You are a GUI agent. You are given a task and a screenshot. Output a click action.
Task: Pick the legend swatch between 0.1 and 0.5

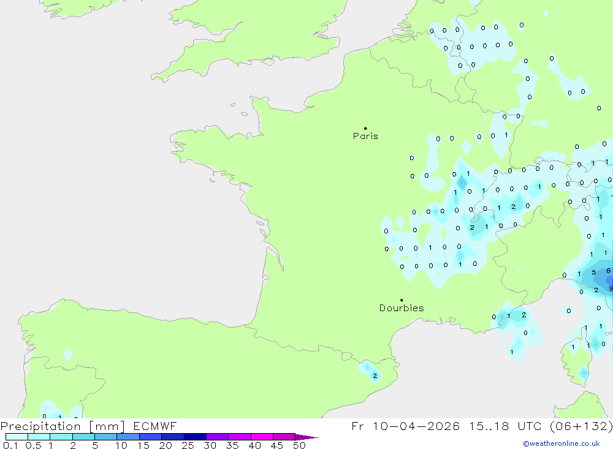(17, 437)
